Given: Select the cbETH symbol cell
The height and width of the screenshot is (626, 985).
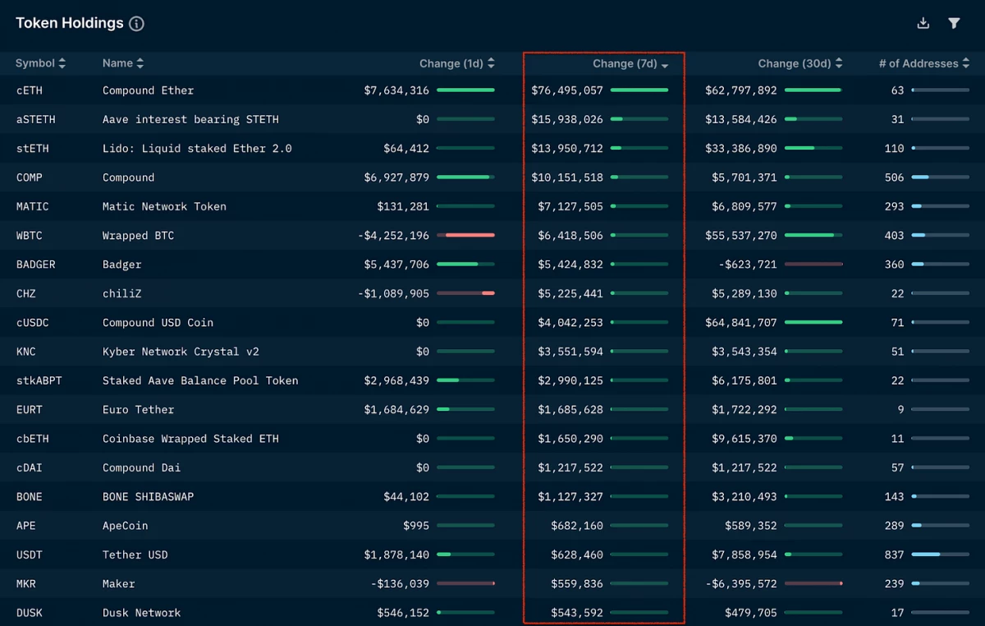Looking at the screenshot, I should [x=33, y=439].
